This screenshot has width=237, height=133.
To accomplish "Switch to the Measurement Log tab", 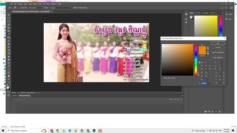I will (25, 96).
